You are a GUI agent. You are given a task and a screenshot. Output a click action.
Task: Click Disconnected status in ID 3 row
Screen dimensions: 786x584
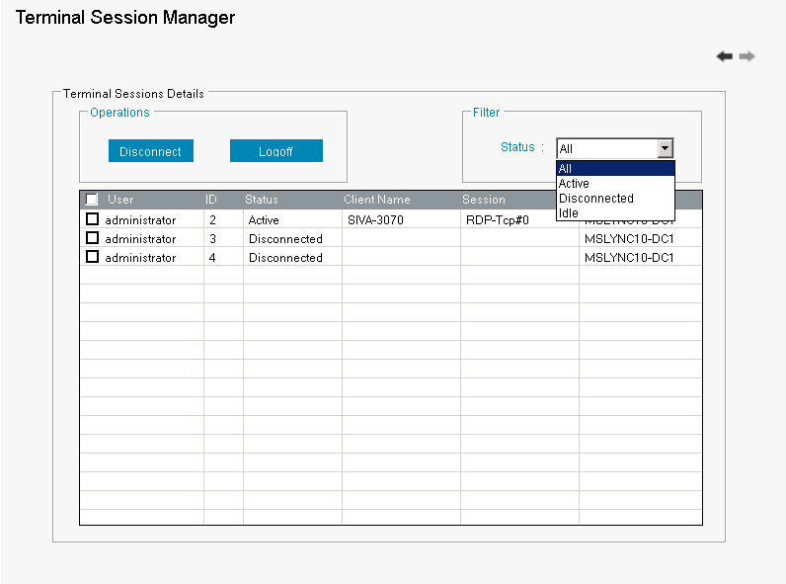click(285, 239)
